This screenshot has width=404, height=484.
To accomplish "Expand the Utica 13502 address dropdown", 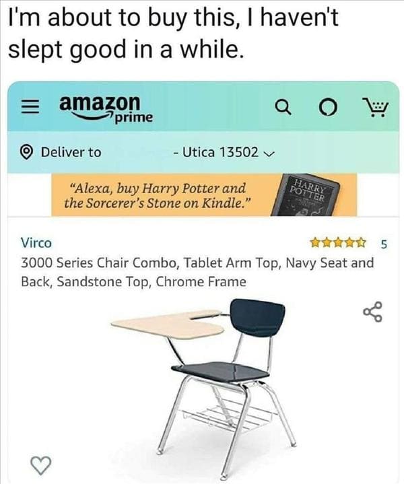I will click(x=224, y=152).
